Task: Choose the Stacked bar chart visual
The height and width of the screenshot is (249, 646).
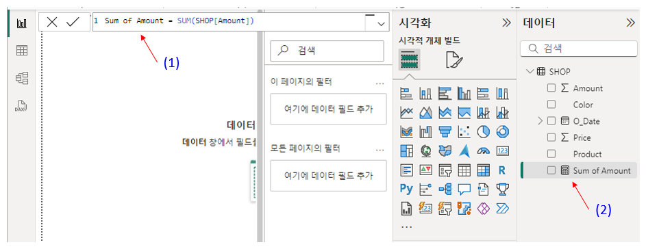Action: point(407,94)
